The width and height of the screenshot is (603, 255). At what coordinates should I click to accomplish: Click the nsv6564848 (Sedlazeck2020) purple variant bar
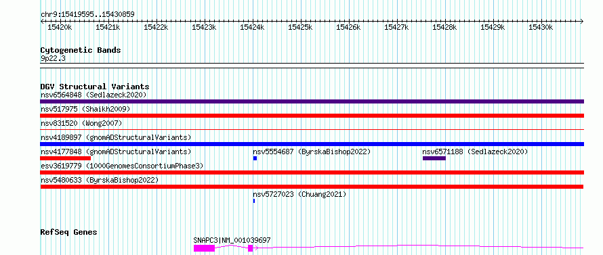coord(312,101)
